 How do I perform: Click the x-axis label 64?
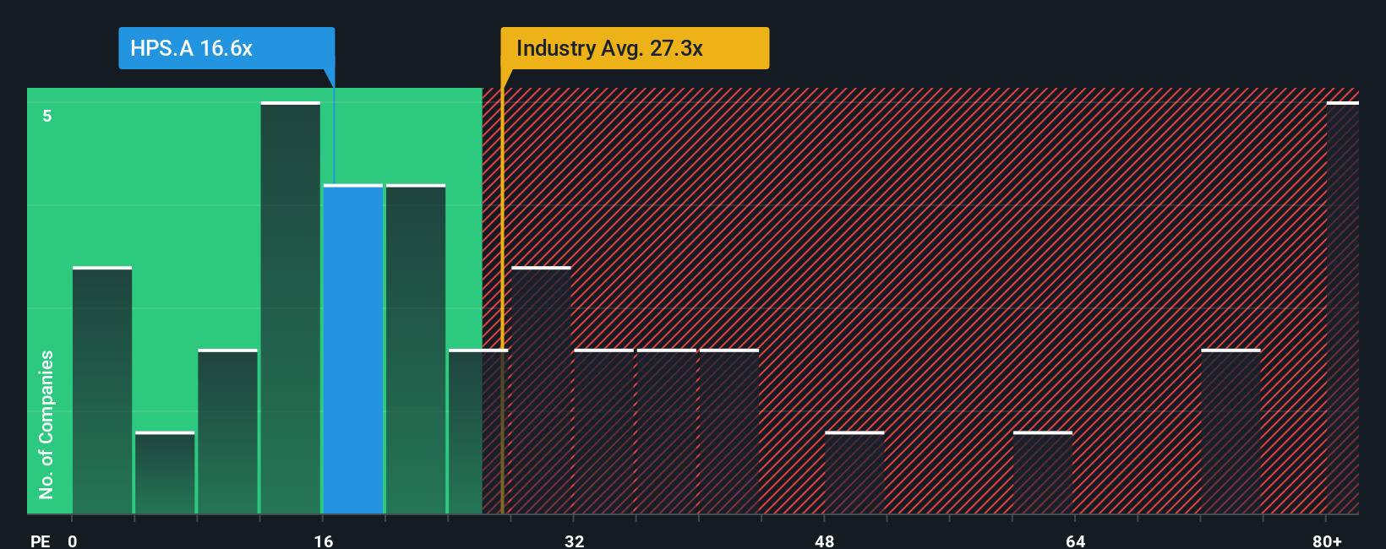[1075, 541]
